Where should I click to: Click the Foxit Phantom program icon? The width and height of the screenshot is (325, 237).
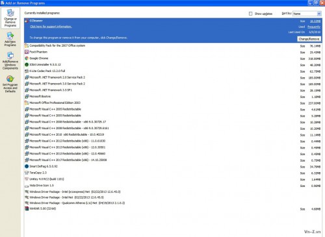click(x=27, y=52)
